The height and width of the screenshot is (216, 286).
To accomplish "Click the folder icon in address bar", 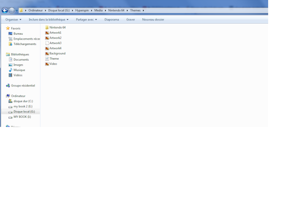I will pyautogui.click(x=21, y=10).
